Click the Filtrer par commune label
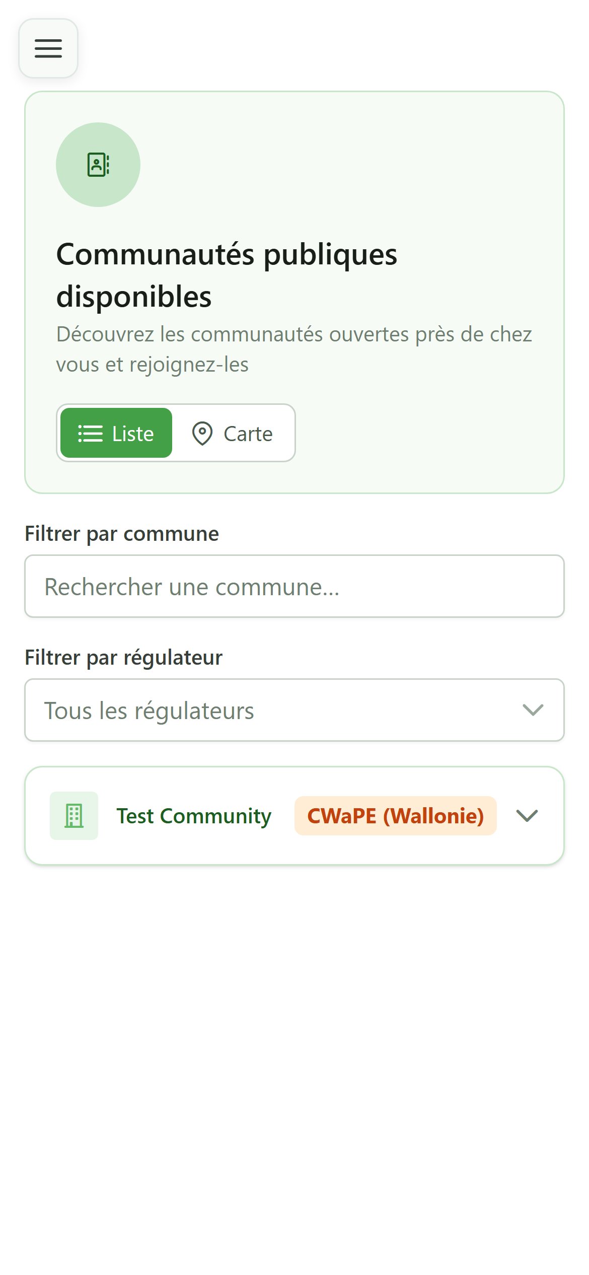 pos(122,534)
